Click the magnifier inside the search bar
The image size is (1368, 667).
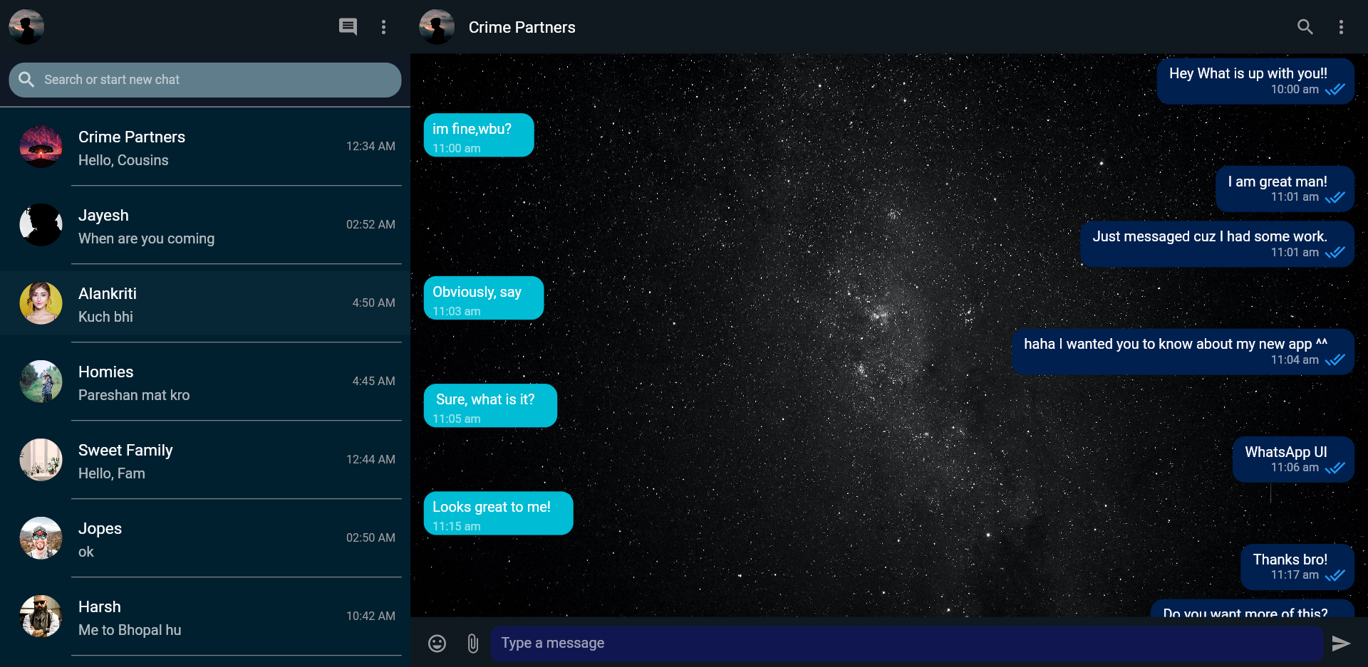tap(27, 79)
